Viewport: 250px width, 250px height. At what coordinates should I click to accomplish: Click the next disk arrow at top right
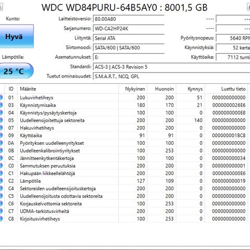point(248,7)
